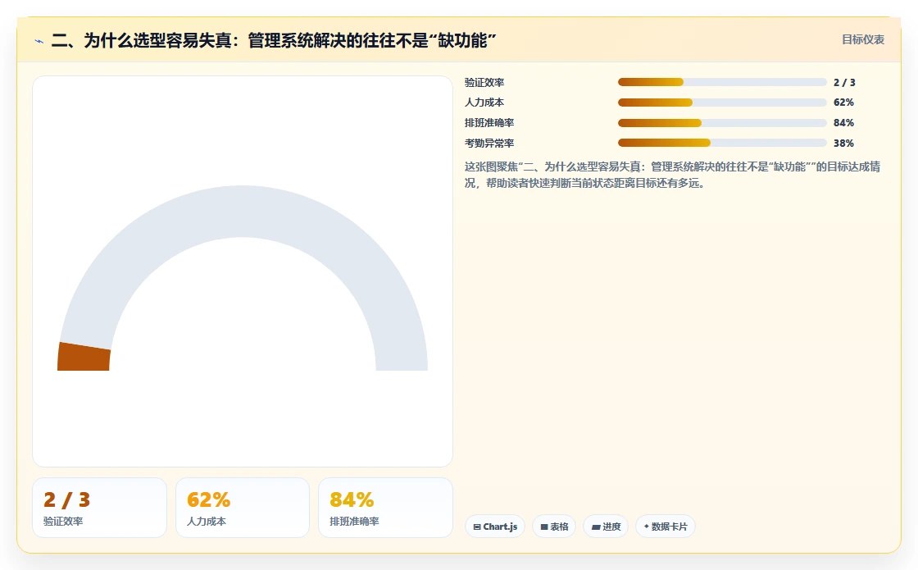Click the 目标仪表 label in header

click(x=863, y=40)
